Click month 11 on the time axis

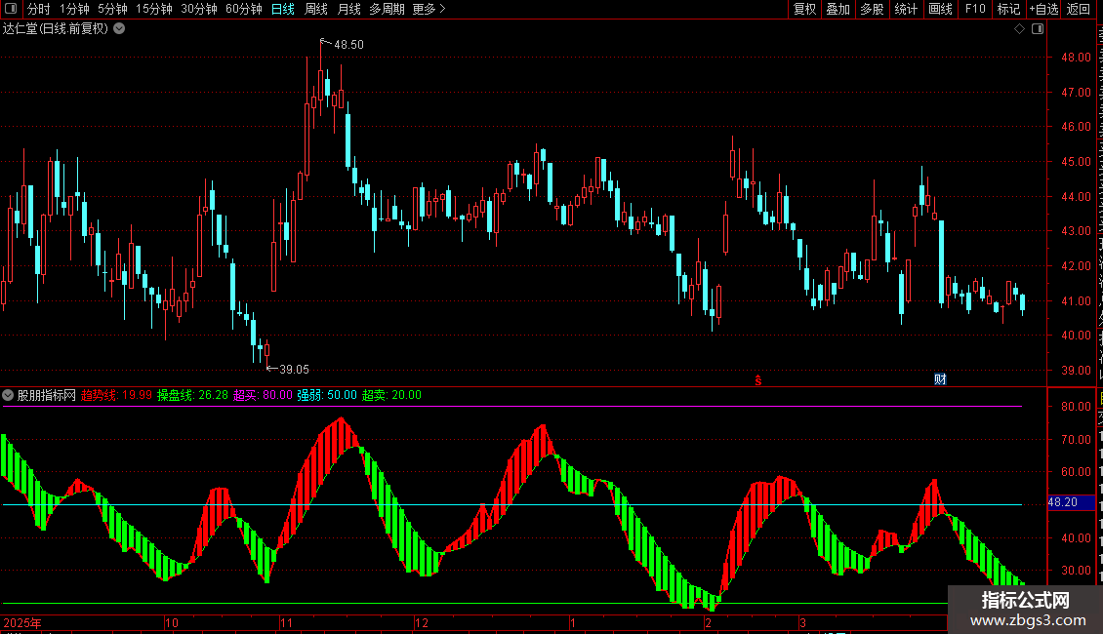coord(286,622)
